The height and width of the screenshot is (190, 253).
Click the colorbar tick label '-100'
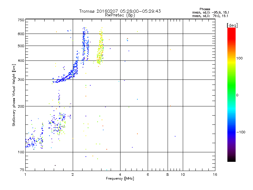241,132
